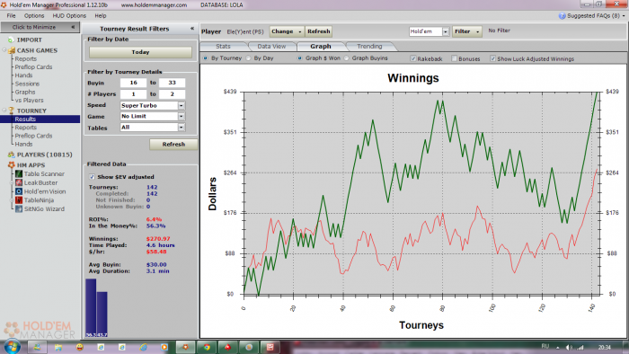Click Refresh next to Change button

coord(318,31)
